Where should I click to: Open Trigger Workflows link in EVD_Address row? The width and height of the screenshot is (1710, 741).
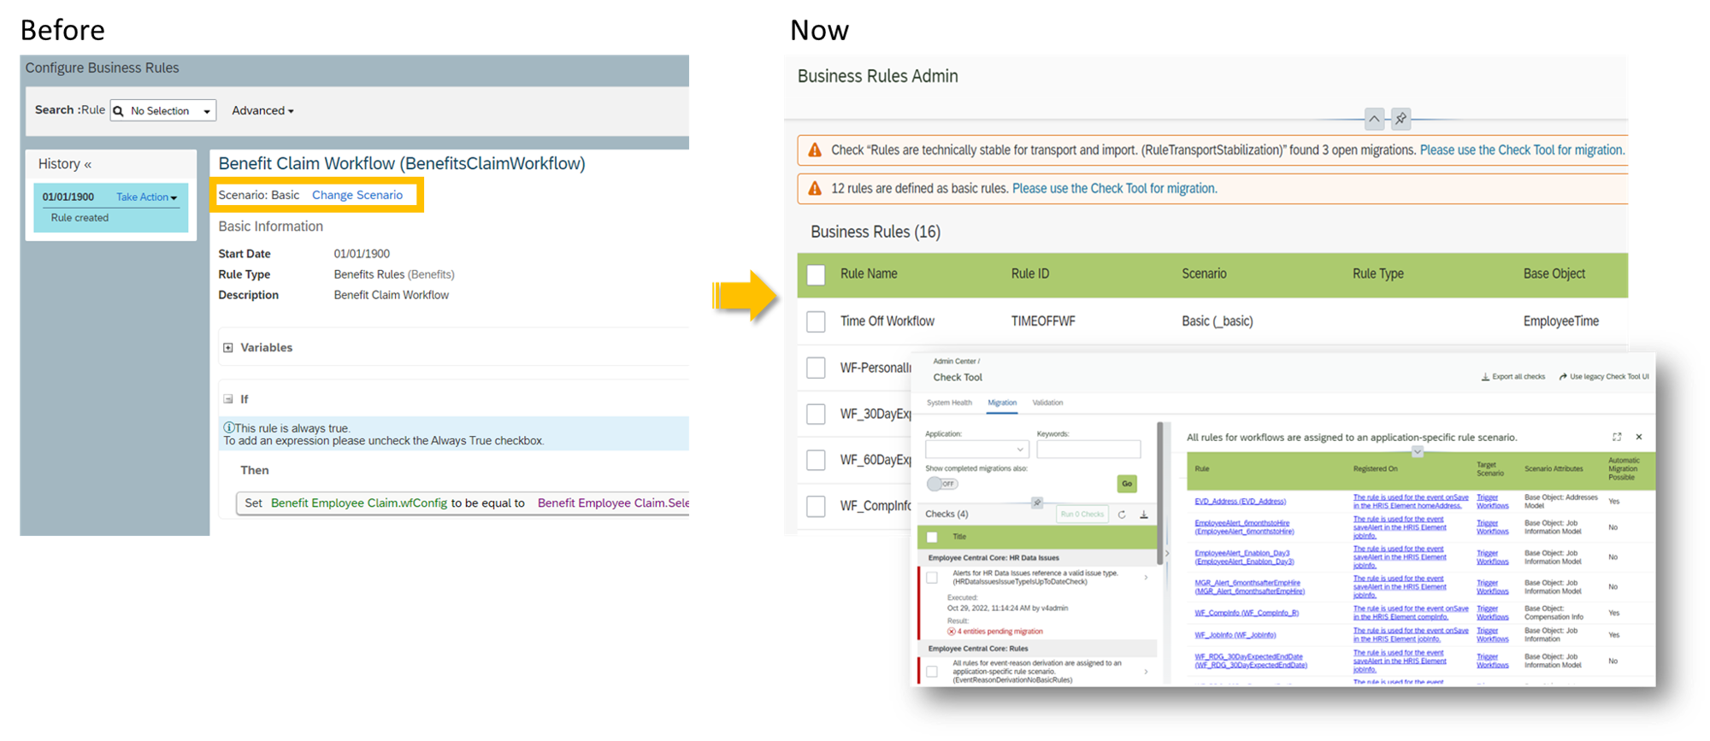click(1492, 502)
